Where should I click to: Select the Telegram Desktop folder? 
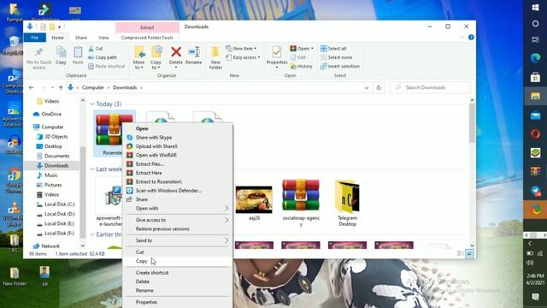click(x=347, y=203)
